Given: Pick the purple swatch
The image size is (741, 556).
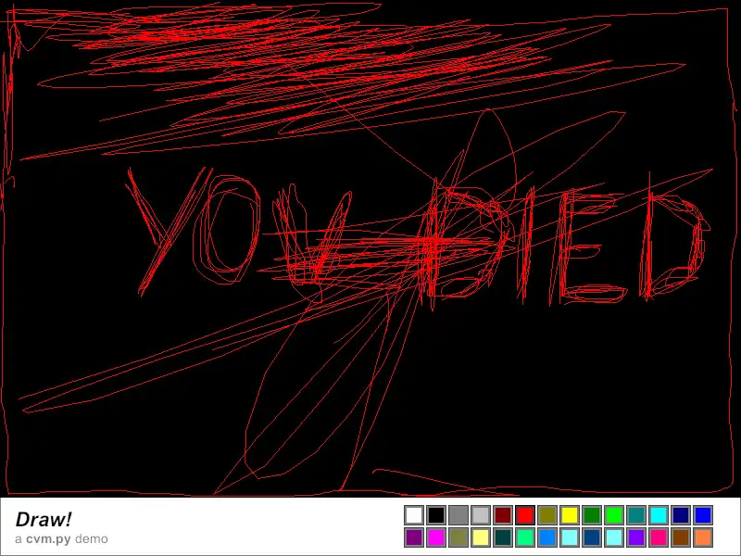Looking at the screenshot, I should (414, 537).
